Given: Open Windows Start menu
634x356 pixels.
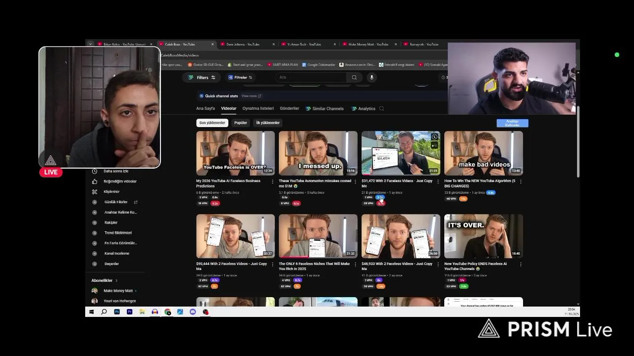Looking at the screenshot, I should [91, 312].
